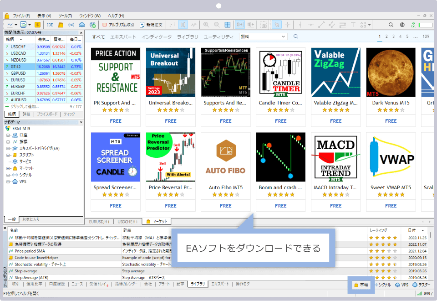Open the objects shapes dropdown arrow
437x301 pixels.
coord(370,25)
